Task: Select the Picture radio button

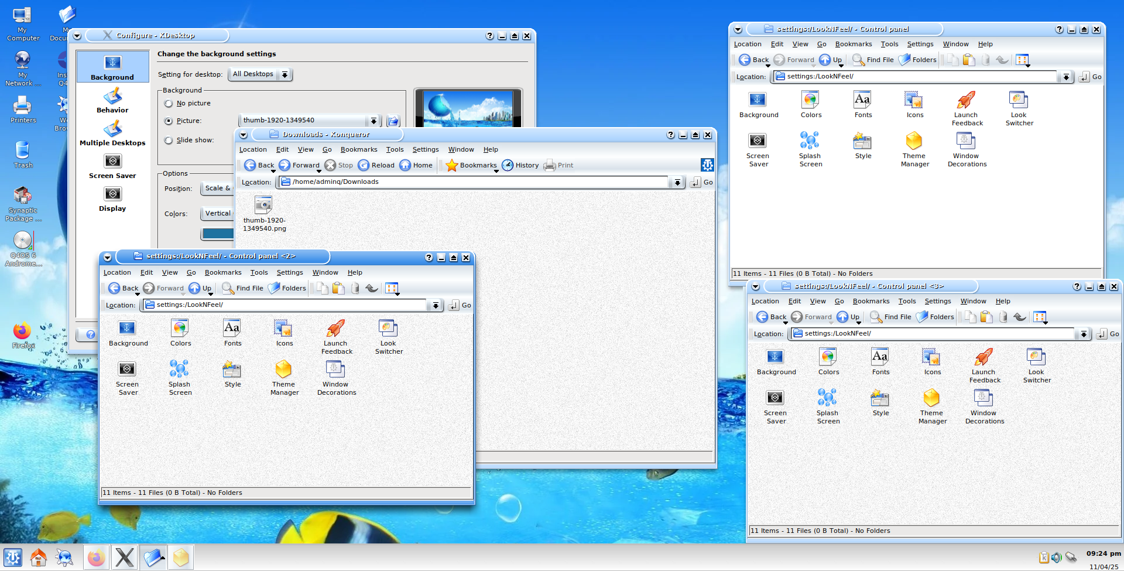Action: (169, 121)
